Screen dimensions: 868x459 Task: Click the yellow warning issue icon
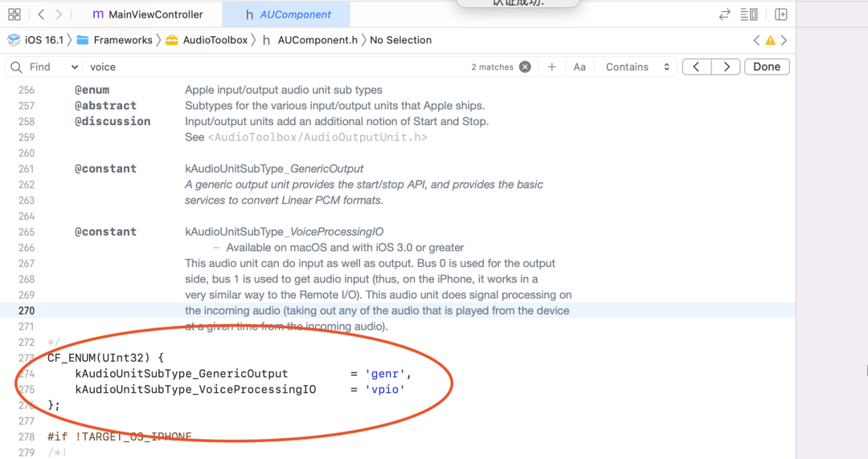(x=770, y=40)
